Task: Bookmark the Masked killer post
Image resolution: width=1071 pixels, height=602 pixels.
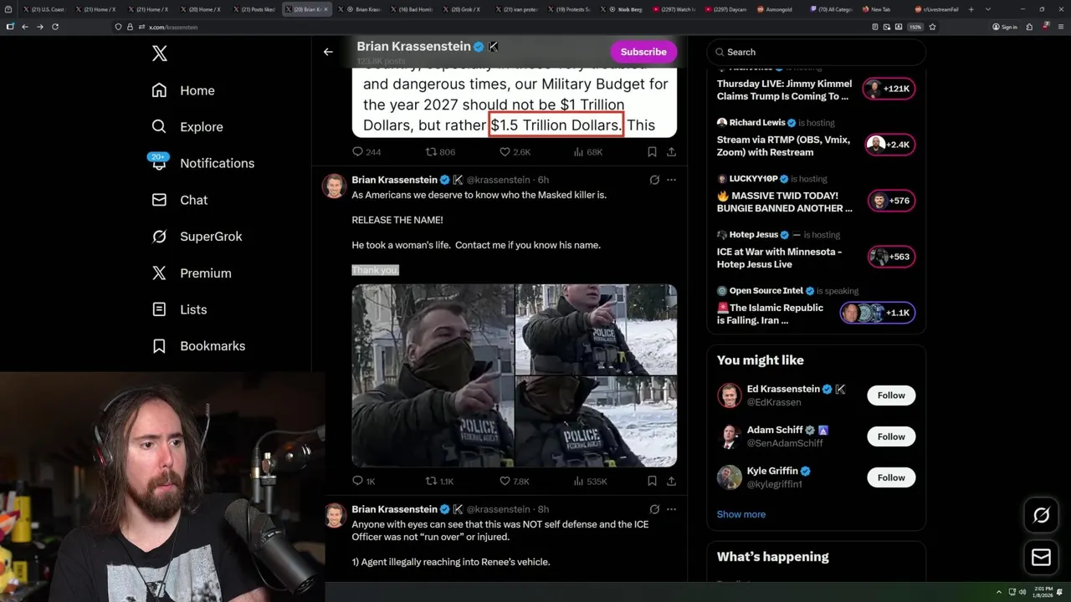Action: [652, 482]
